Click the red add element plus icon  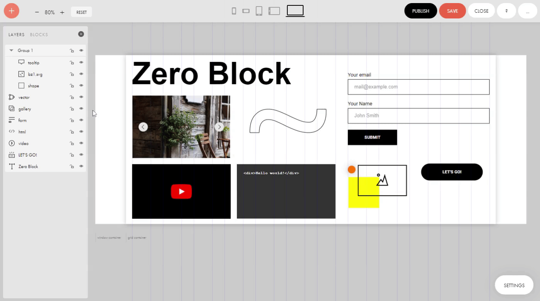[x=11, y=11]
